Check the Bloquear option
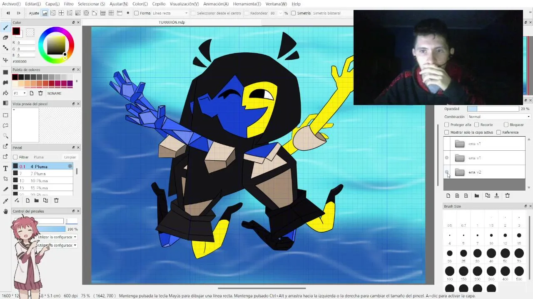 [x=506, y=125]
